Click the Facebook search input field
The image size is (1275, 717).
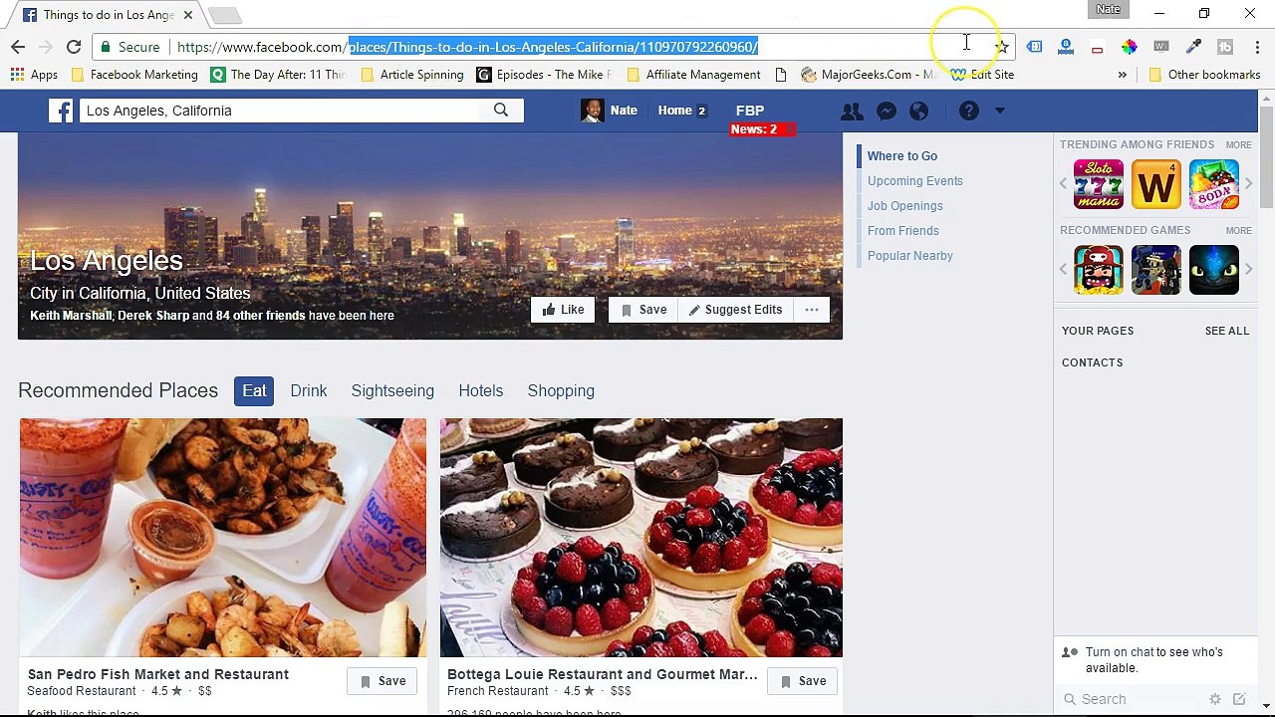click(x=280, y=111)
